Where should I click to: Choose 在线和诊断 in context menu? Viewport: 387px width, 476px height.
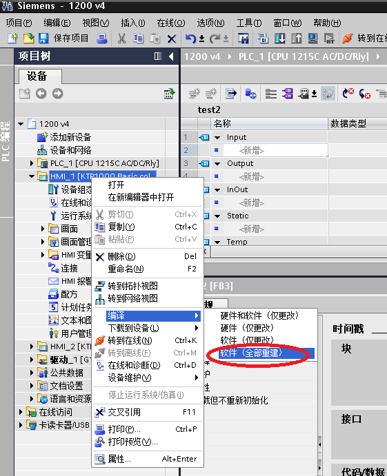pos(146,365)
